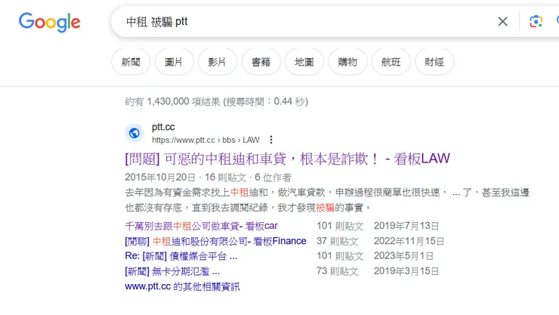This screenshot has width=559, height=315.
Task: Clear the search query with X icon
Action: pos(502,22)
